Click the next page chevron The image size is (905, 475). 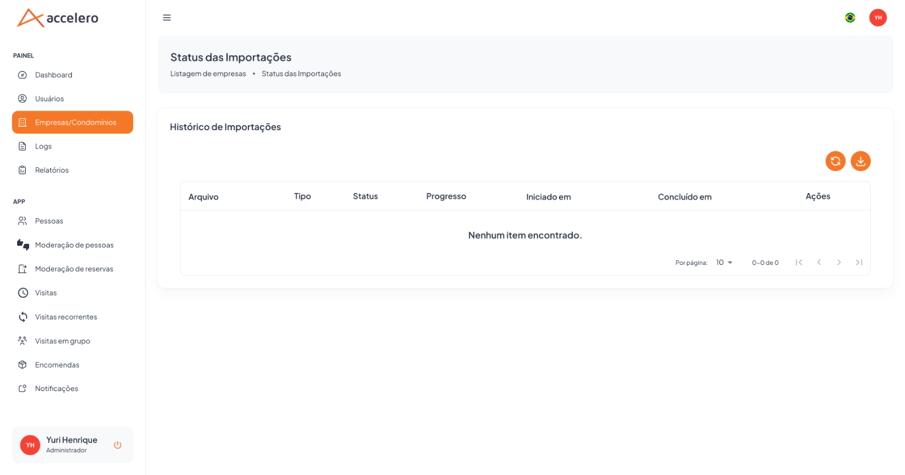point(839,263)
